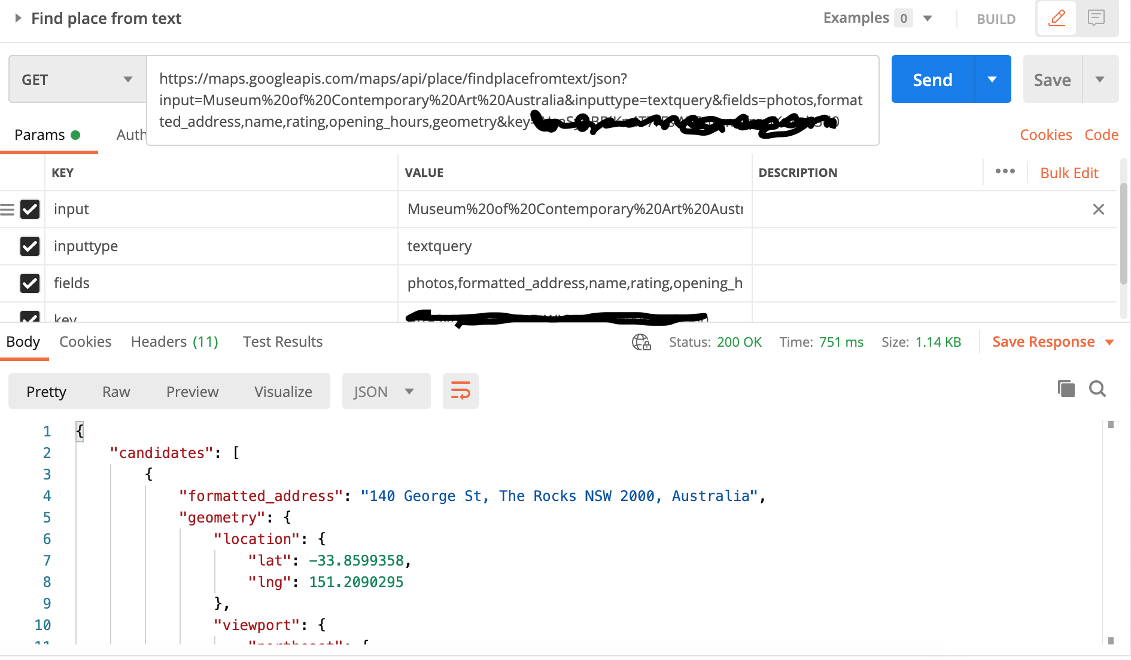Uncheck the input parameter checkbox
This screenshot has width=1131, height=660.
pos(30,209)
